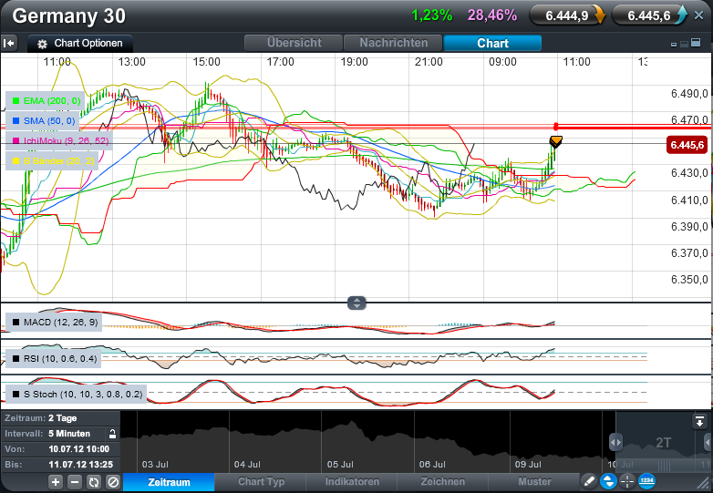Click the MACD (12, 26, 9) label

point(54,323)
